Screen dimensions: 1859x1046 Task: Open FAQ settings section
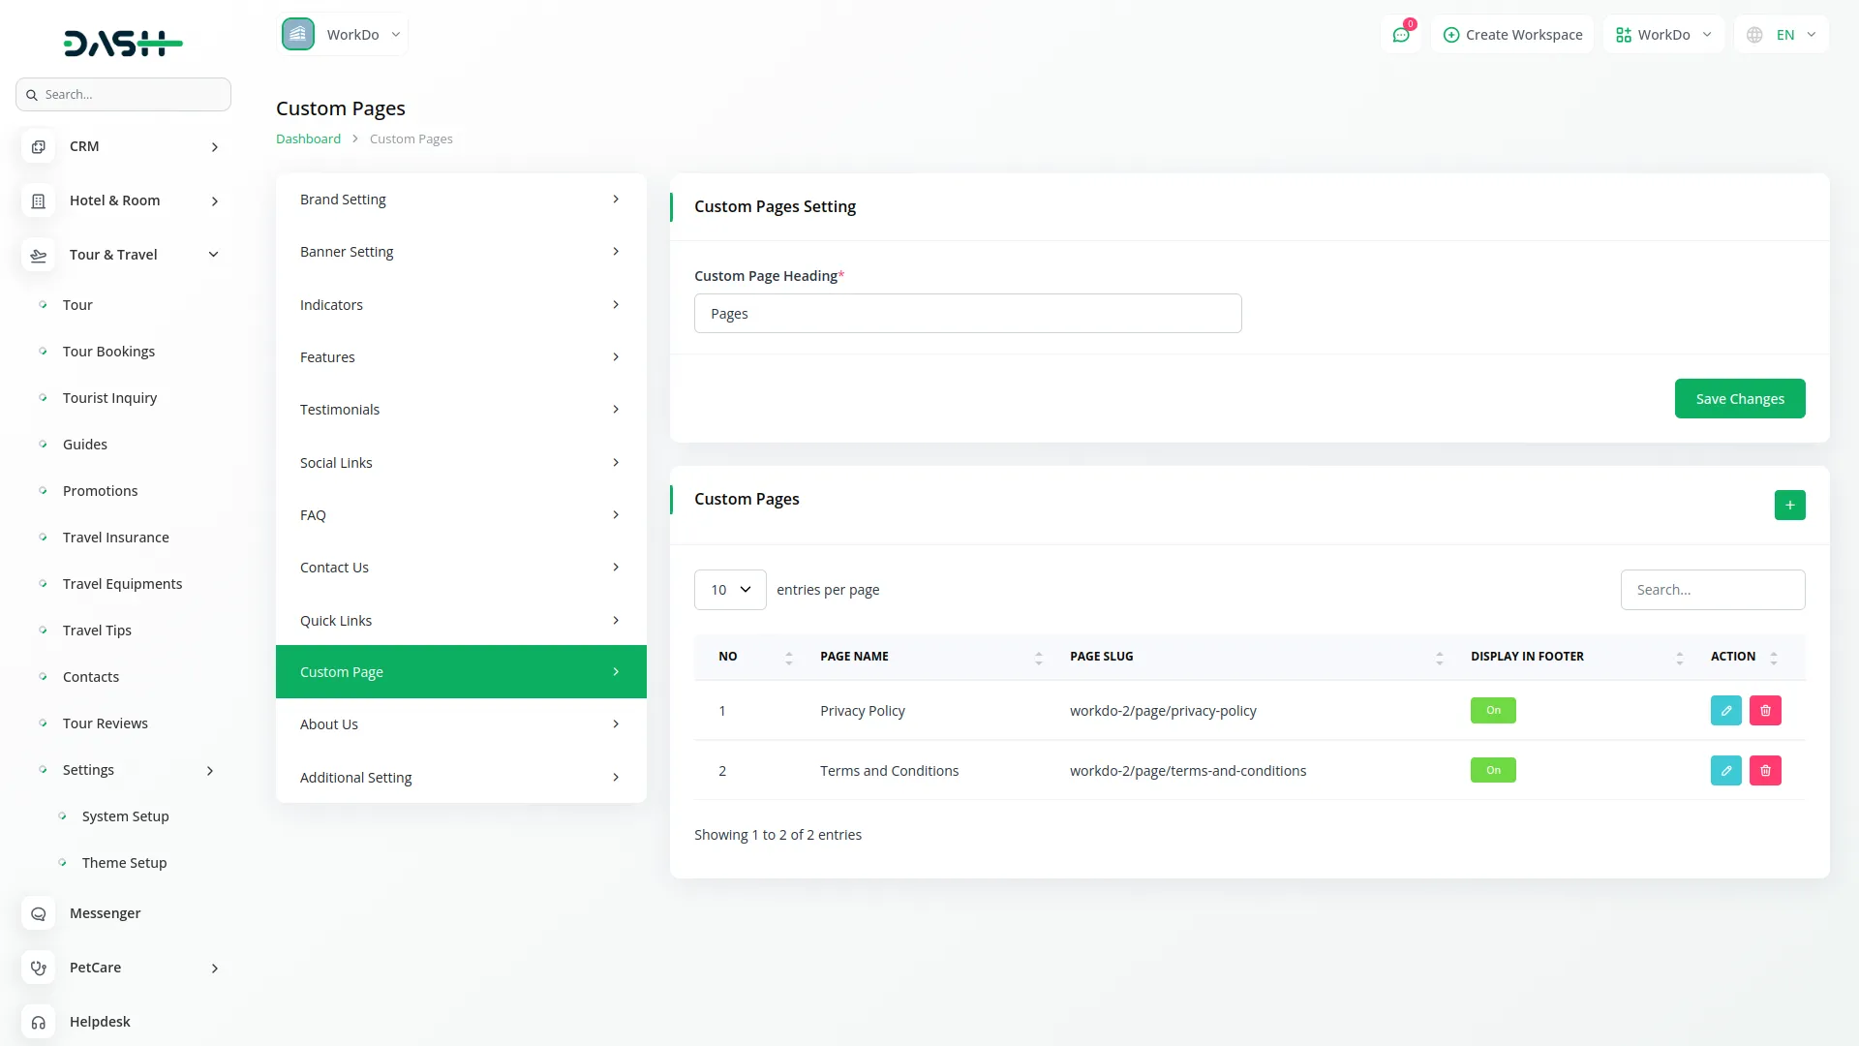tap(461, 515)
